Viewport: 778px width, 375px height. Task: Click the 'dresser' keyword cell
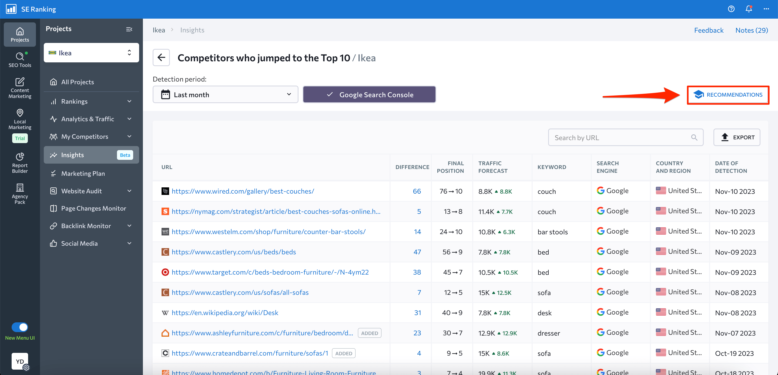point(548,333)
